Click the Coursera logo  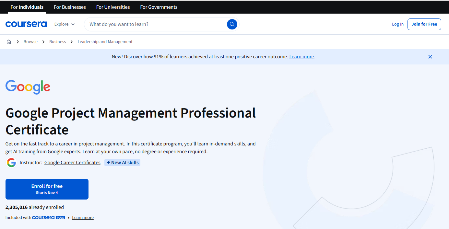click(x=26, y=24)
